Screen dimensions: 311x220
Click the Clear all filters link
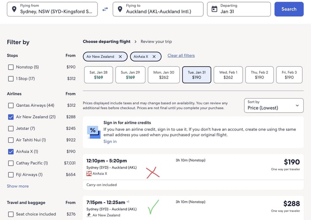click(181, 56)
